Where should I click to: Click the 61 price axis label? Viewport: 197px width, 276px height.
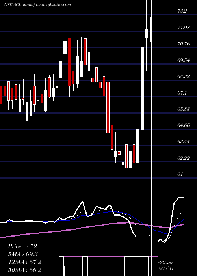tap(180, 174)
